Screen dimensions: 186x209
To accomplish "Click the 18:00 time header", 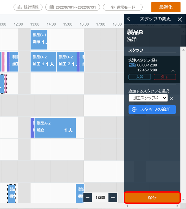I will click(x=117, y=24).
